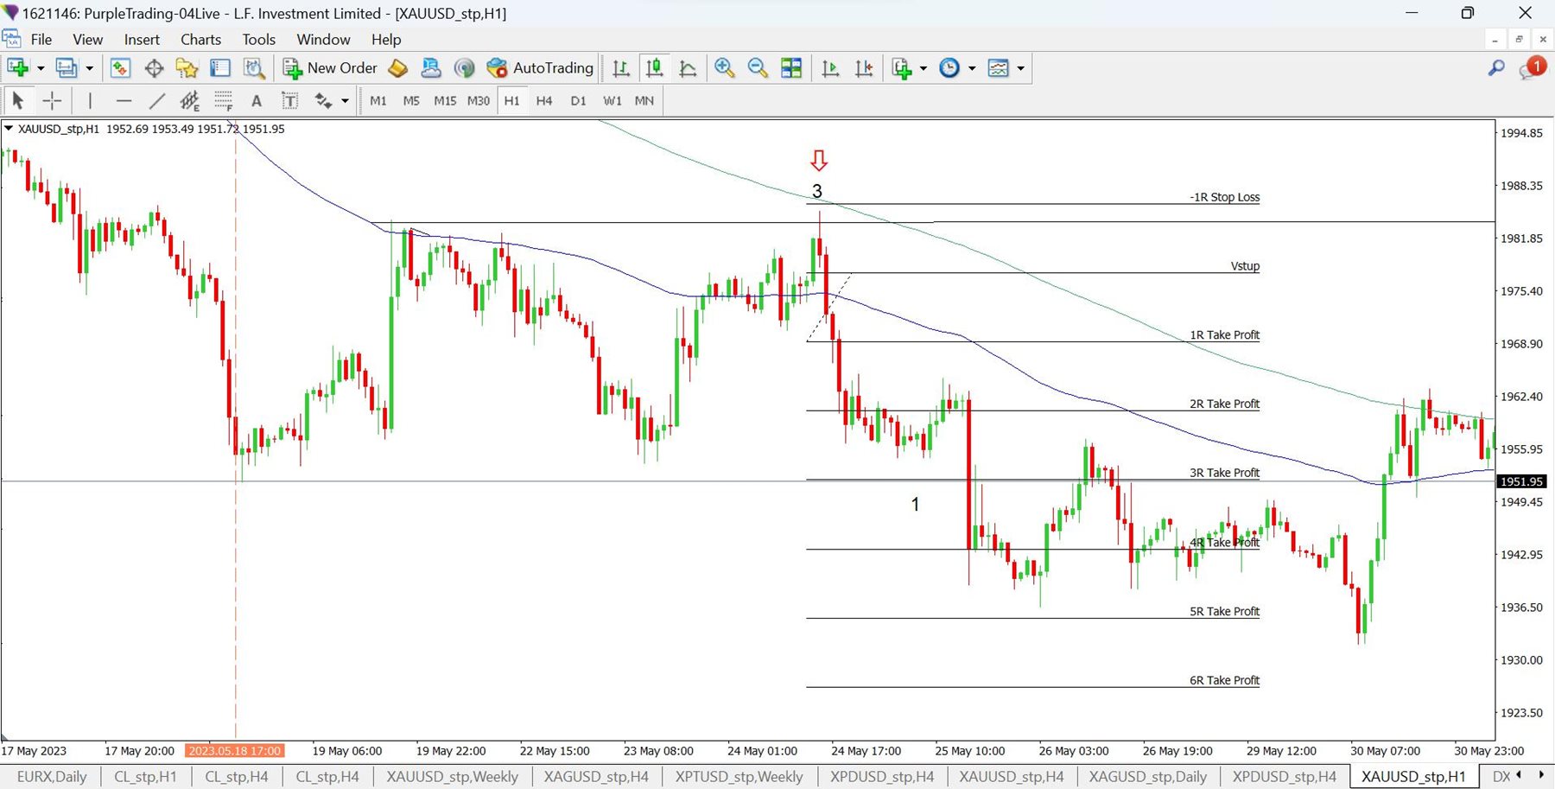Open the Tools menu

pos(259,40)
